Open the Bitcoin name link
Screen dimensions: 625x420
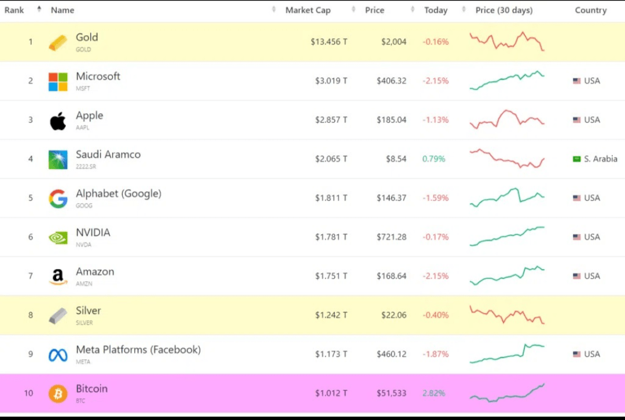point(91,389)
